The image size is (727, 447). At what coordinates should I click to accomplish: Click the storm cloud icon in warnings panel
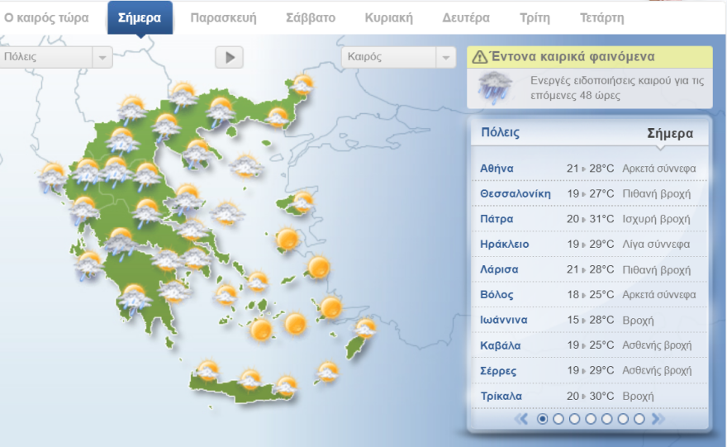[x=495, y=88]
